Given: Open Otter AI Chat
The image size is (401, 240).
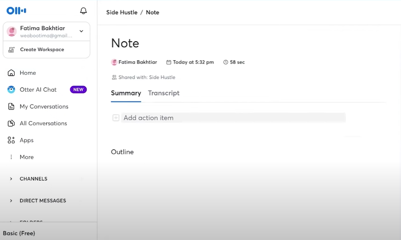Looking at the screenshot, I should click(38, 89).
